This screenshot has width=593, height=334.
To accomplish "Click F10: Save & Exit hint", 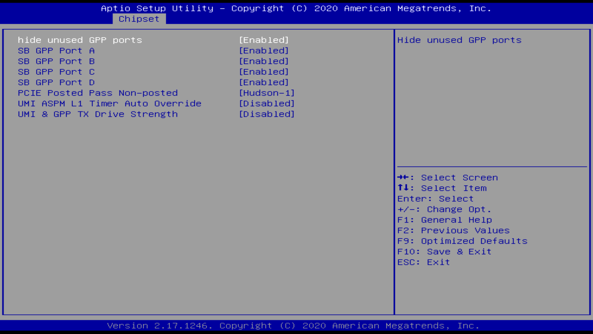I will (444, 251).
